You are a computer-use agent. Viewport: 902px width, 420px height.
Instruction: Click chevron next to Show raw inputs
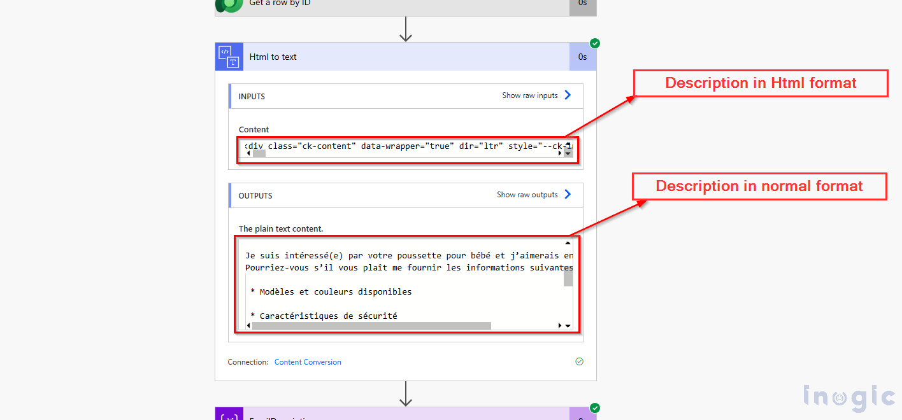568,95
